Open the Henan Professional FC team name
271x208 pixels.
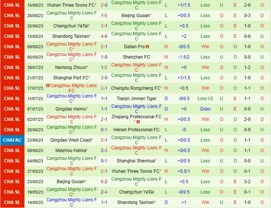136,130
